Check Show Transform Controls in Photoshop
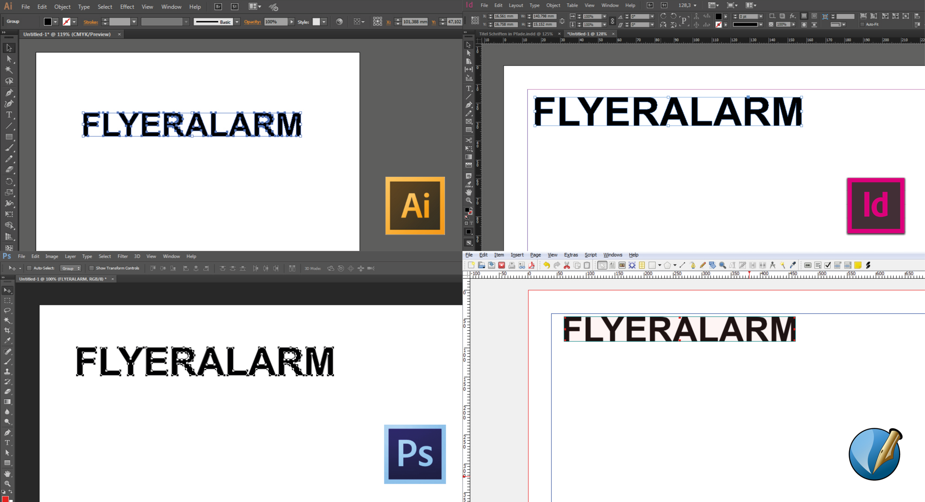This screenshot has height=502, width=925. point(91,268)
